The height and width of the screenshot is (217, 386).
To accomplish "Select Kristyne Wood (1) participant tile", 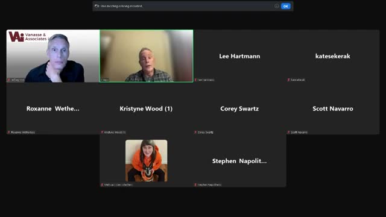I will [x=147, y=108].
